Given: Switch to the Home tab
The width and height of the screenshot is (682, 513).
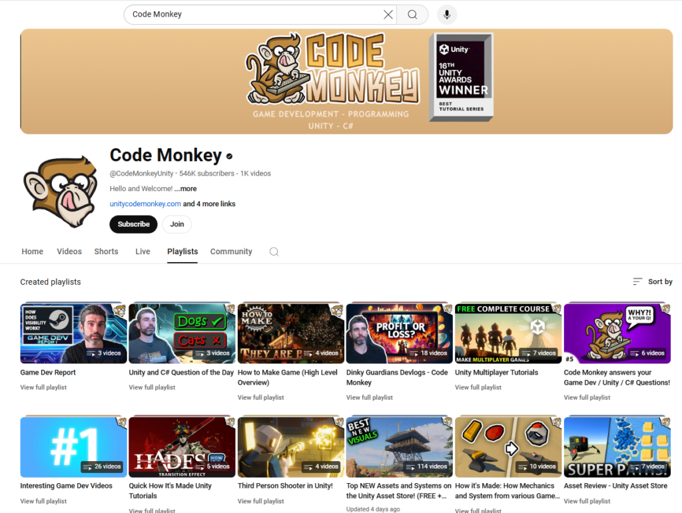Looking at the screenshot, I should tap(32, 252).
